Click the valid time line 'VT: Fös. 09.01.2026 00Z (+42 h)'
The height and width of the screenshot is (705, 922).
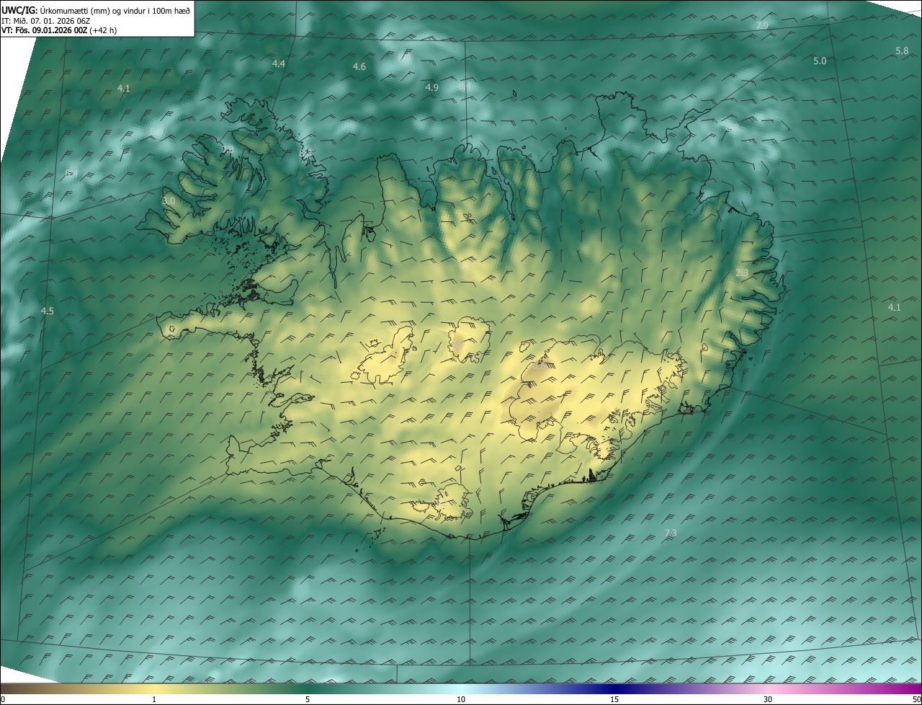click(x=59, y=30)
